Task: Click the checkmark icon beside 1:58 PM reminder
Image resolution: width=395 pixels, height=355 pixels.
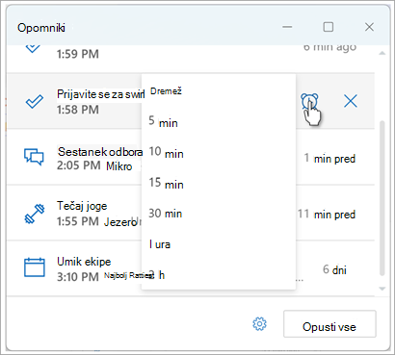Action: point(35,102)
